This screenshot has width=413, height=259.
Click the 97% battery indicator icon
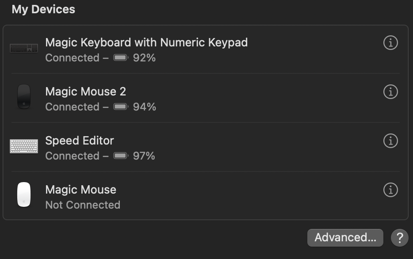pos(121,156)
